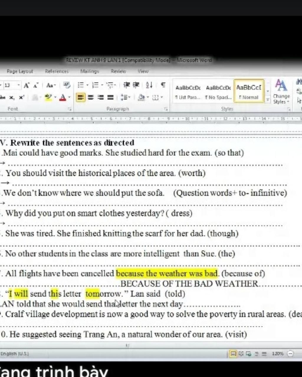Toggle Align Text Right
The height and width of the screenshot is (377, 302).
101,97
